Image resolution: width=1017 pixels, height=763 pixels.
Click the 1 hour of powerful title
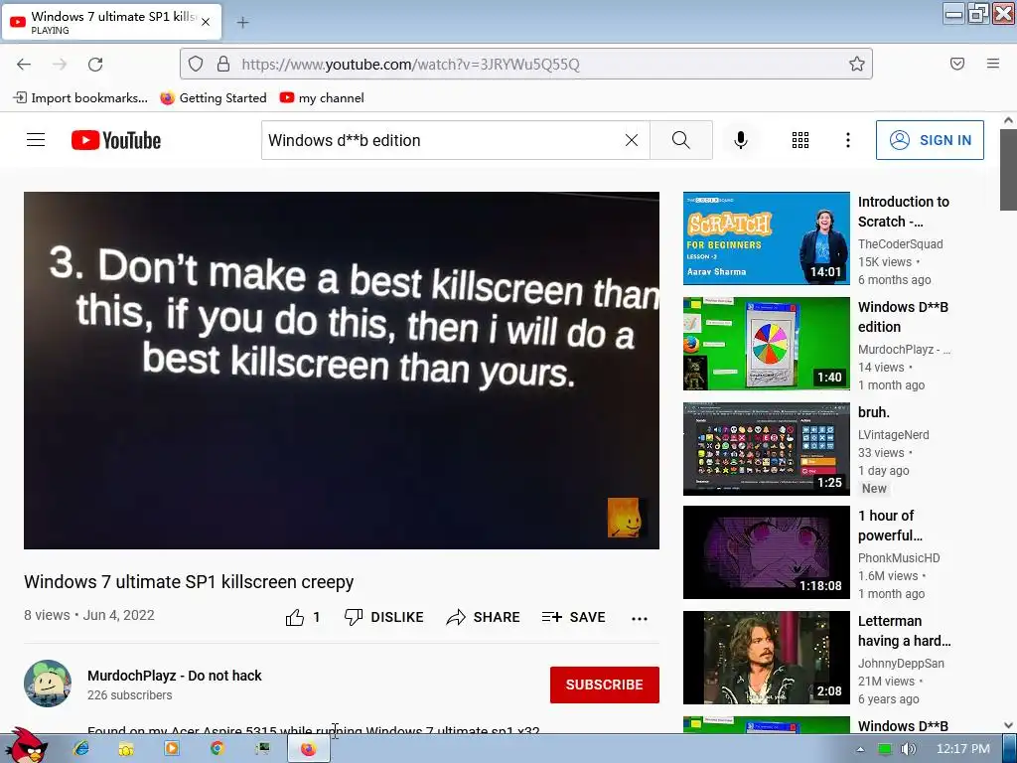pos(890,526)
